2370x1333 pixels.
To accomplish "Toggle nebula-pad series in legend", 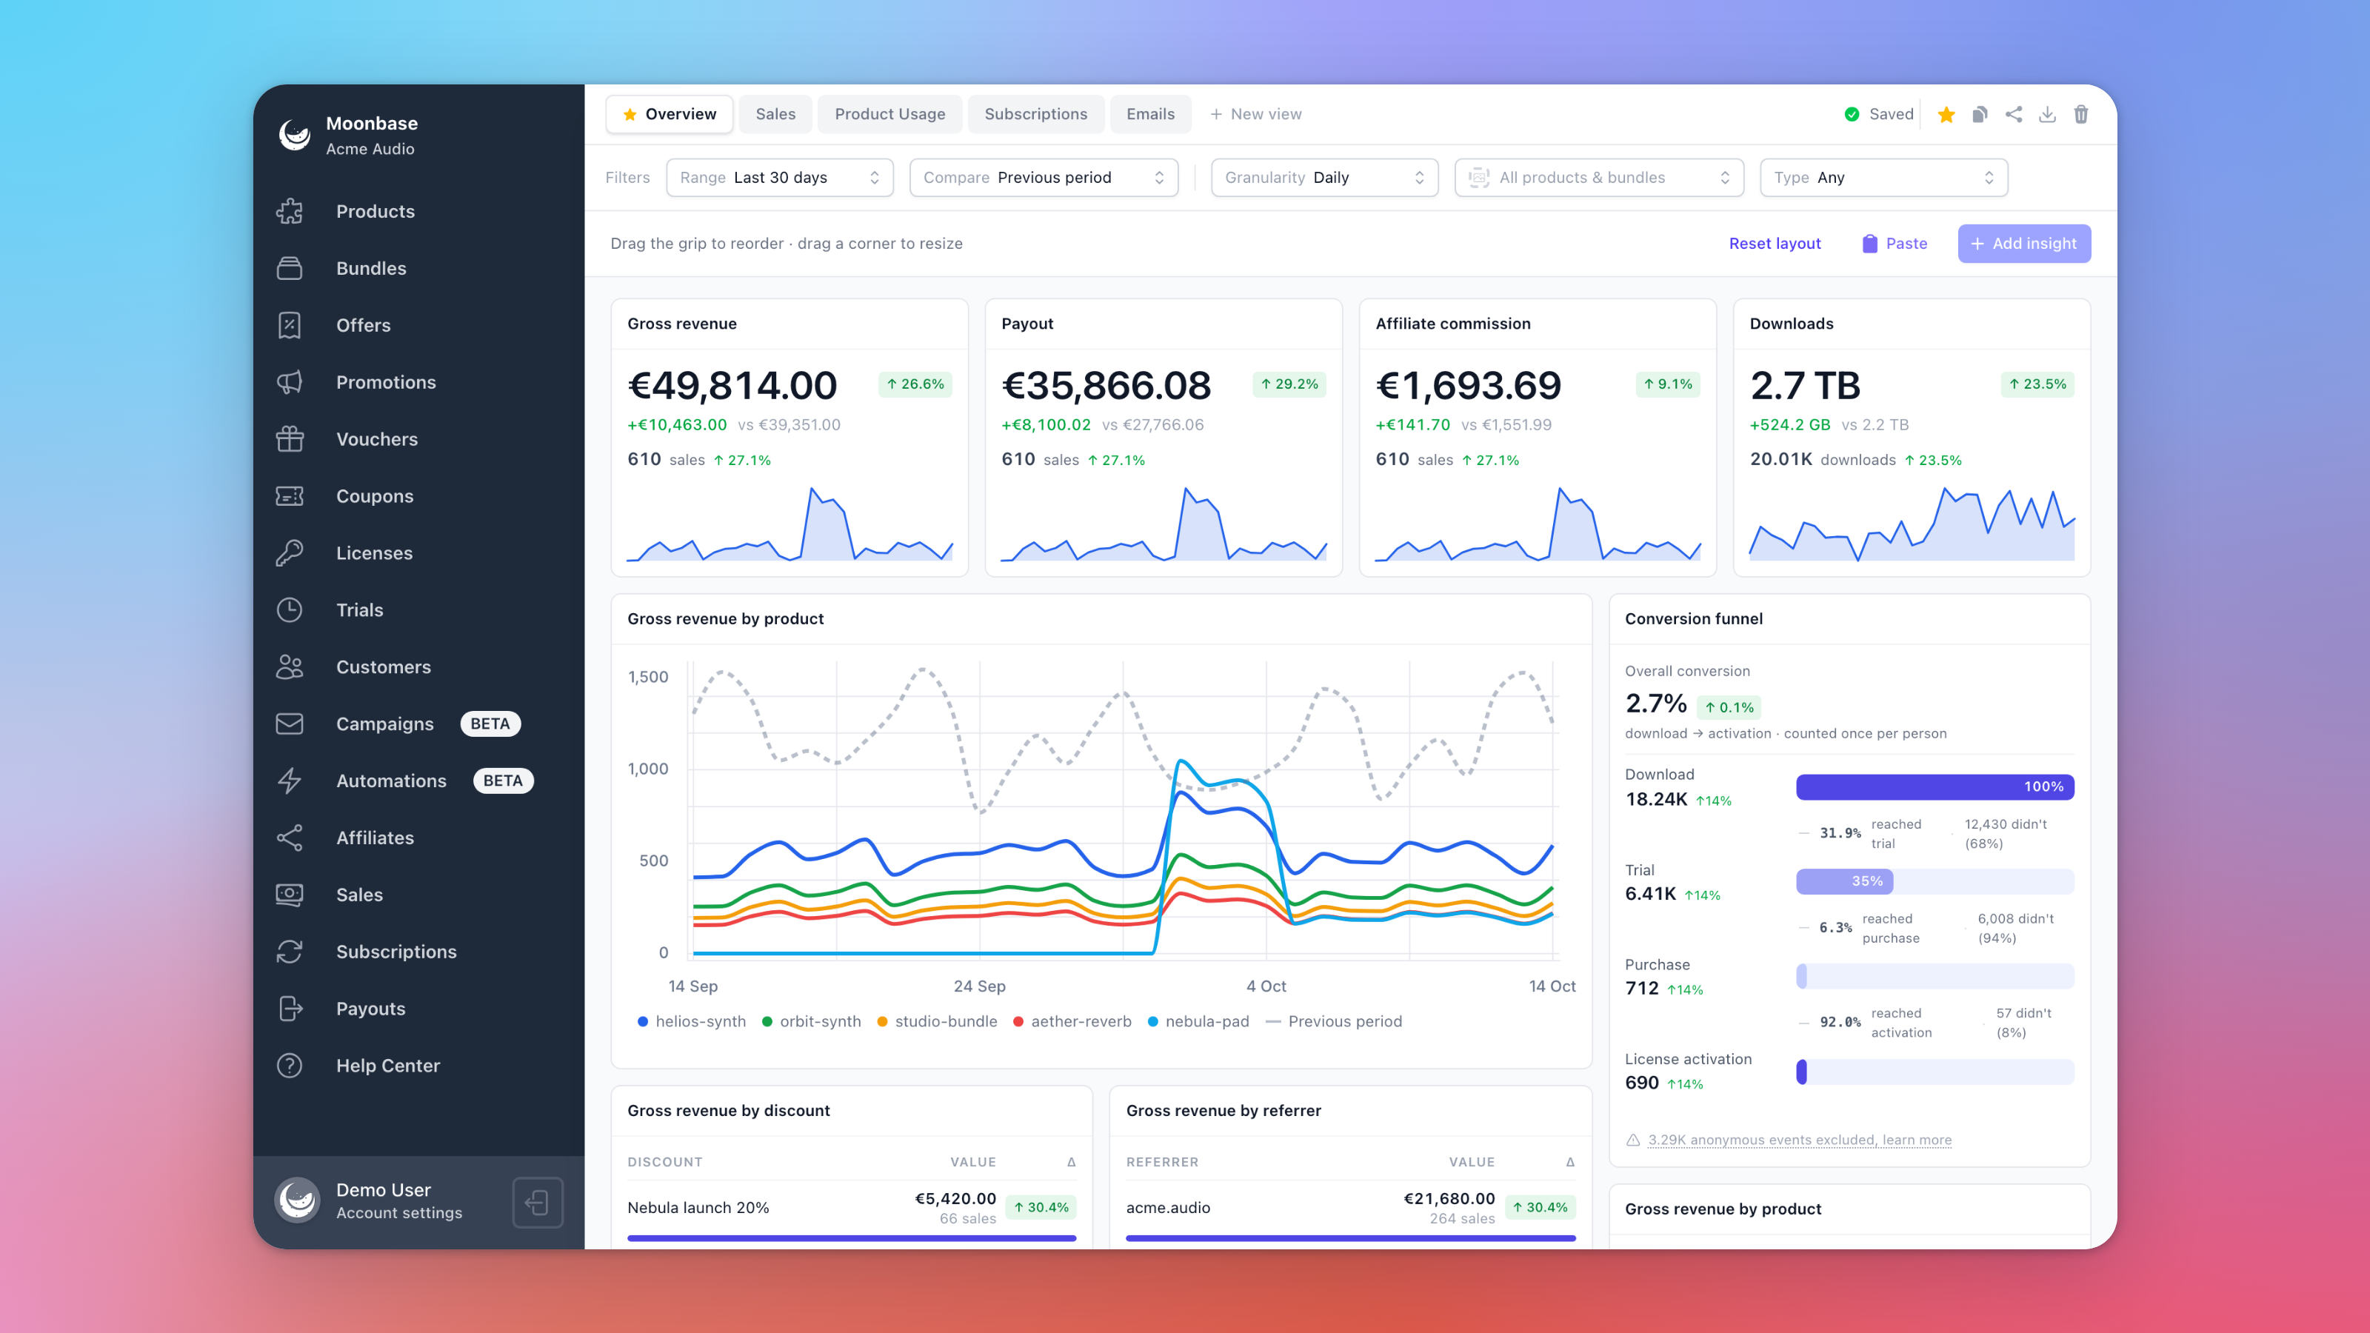I will click(1198, 1021).
